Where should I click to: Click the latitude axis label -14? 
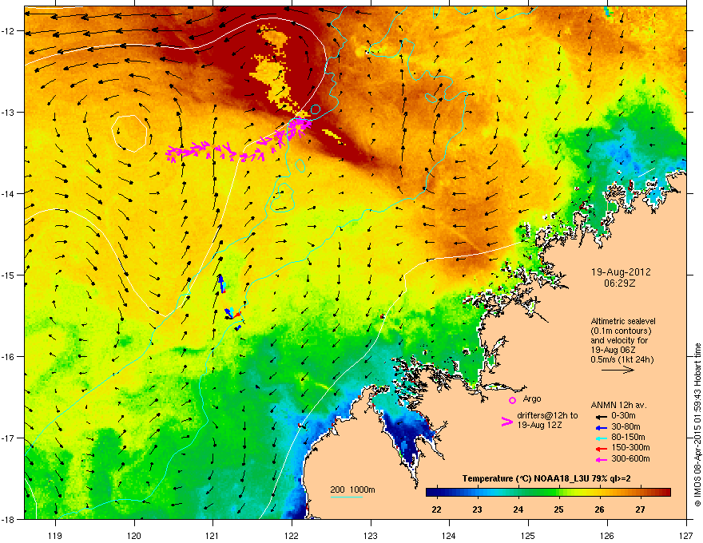click(x=8, y=193)
